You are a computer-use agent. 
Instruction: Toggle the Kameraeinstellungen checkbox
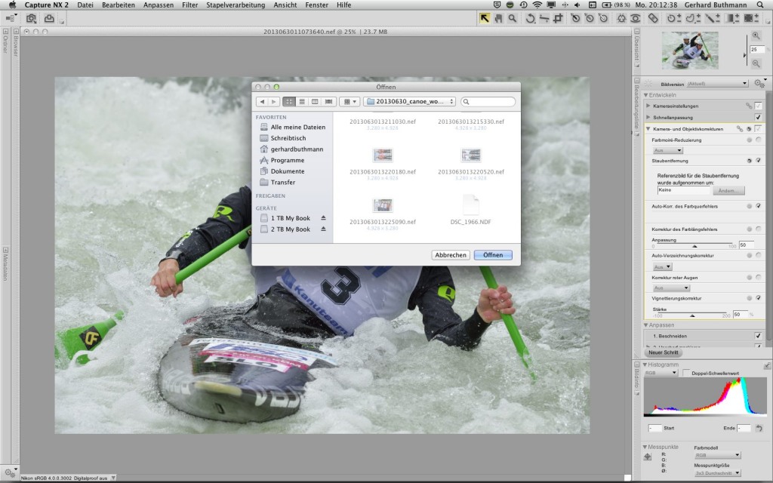click(x=758, y=106)
